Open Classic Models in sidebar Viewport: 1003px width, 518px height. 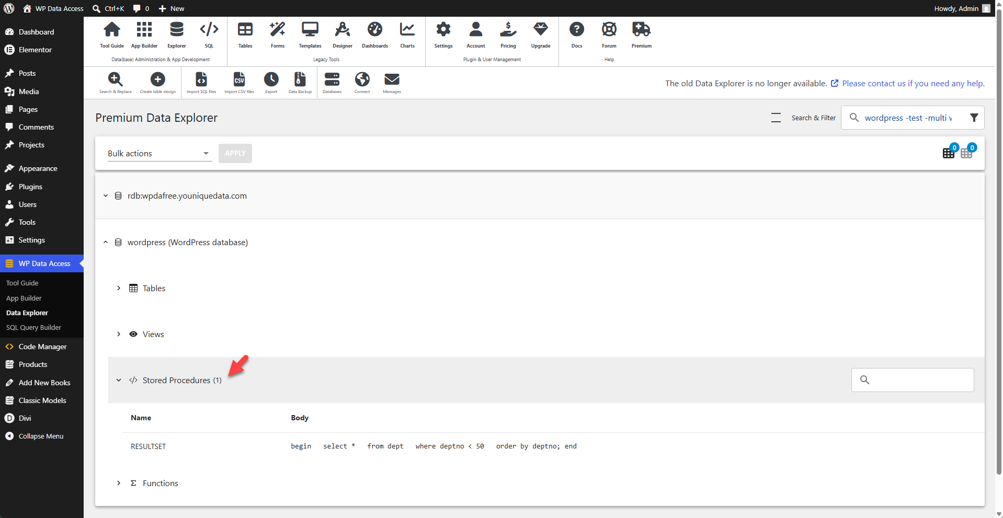pyautogui.click(x=42, y=400)
